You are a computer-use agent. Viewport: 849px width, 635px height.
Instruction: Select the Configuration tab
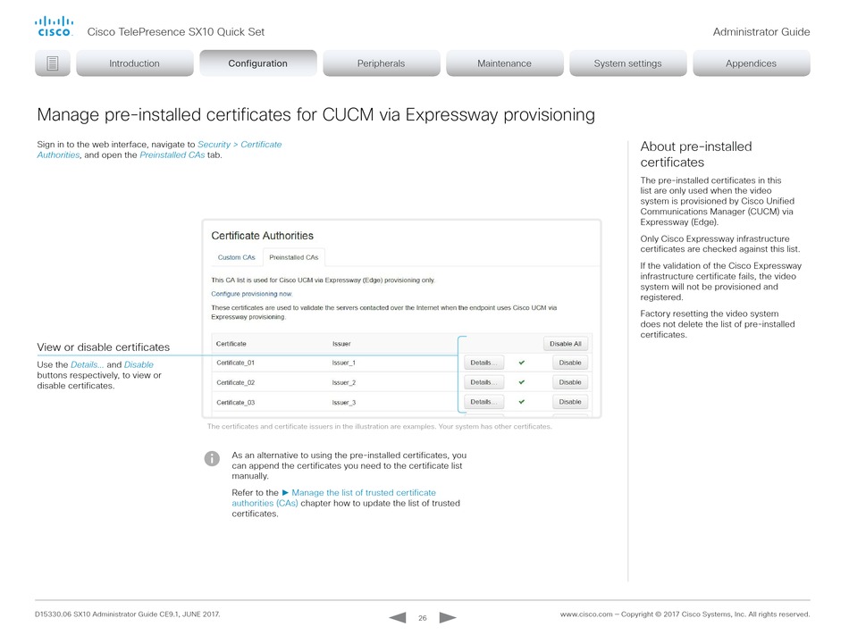[x=257, y=63]
